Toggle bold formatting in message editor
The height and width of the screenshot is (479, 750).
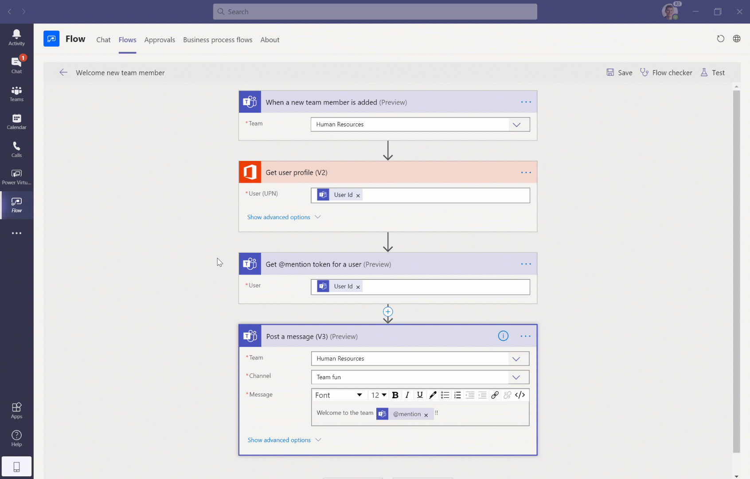(395, 395)
